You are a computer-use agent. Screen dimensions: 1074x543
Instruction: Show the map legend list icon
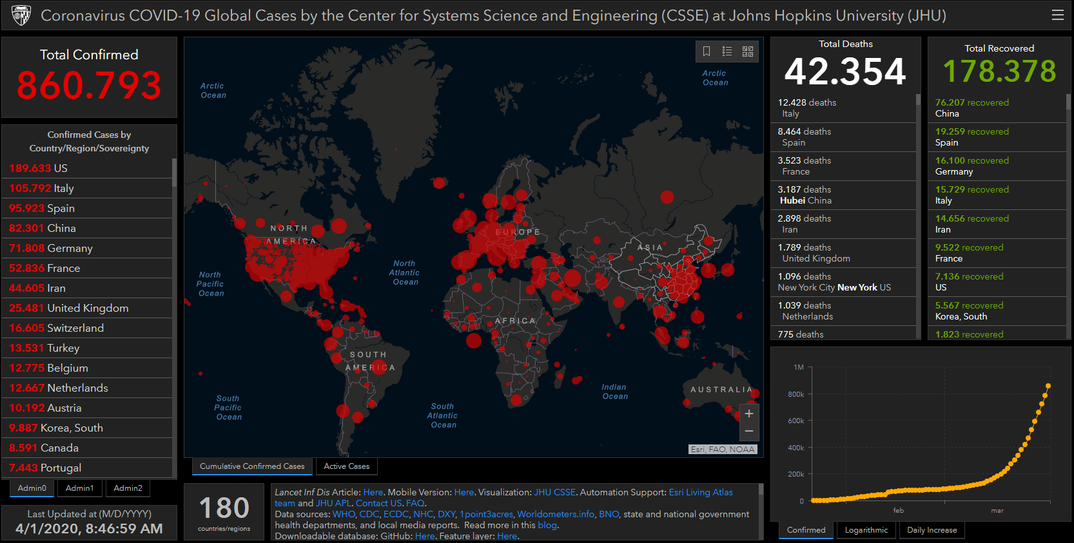[x=727, y=52]
